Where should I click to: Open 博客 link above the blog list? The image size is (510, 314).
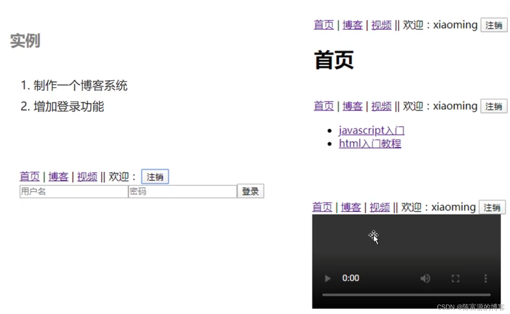pyautogui.click(x=352, y=106)
